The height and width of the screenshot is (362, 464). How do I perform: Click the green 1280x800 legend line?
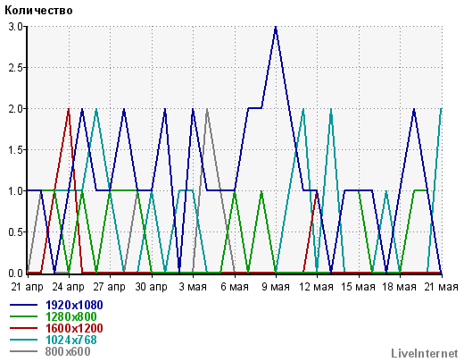point(24,316)
